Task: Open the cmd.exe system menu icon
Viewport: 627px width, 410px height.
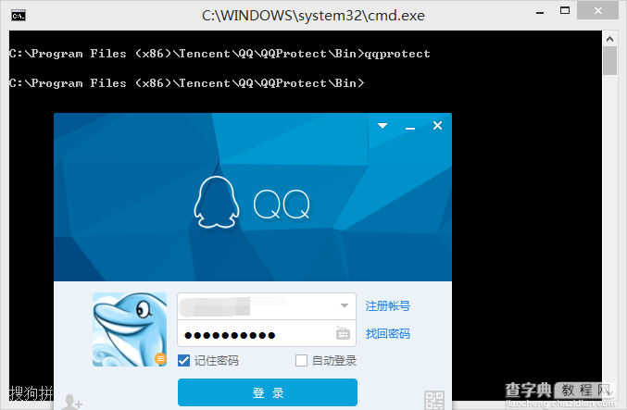Action: (19, 16)
